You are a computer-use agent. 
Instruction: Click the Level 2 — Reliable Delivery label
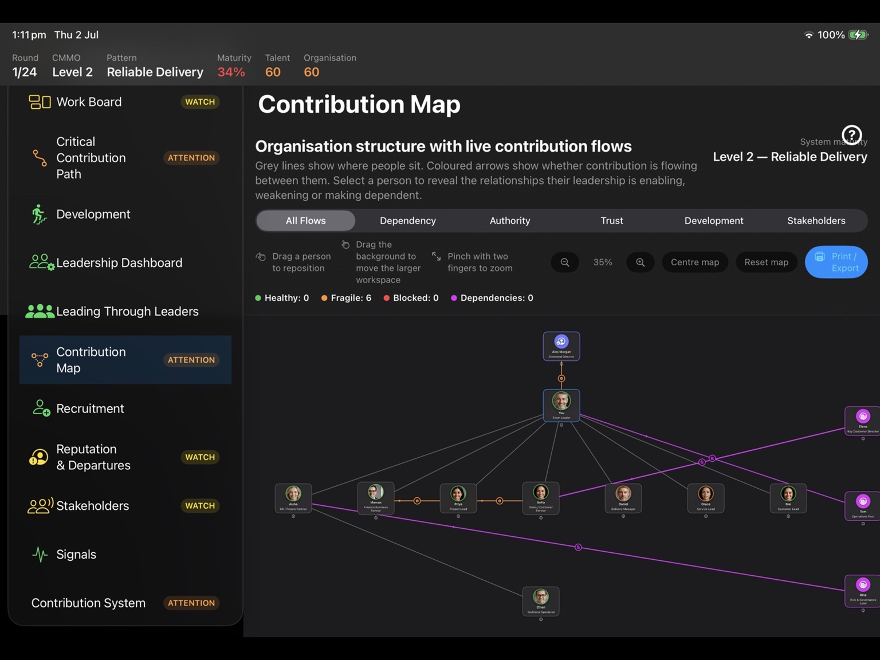pyautogui.click(x=790, y=156)
